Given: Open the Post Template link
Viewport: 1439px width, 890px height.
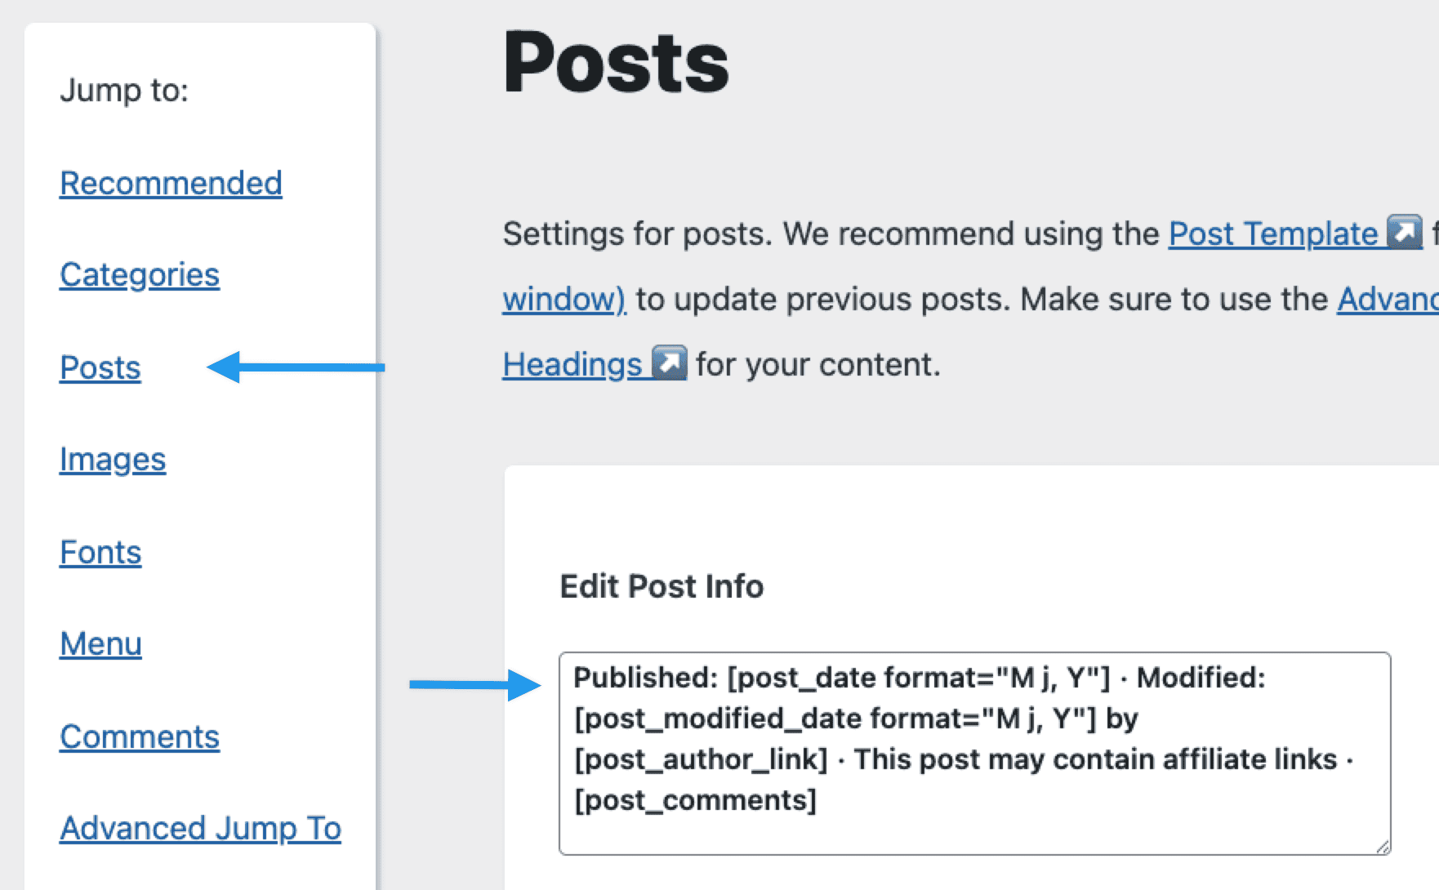Looking at the screenshot, I should pyautogui.click(x=1272, y=234).
